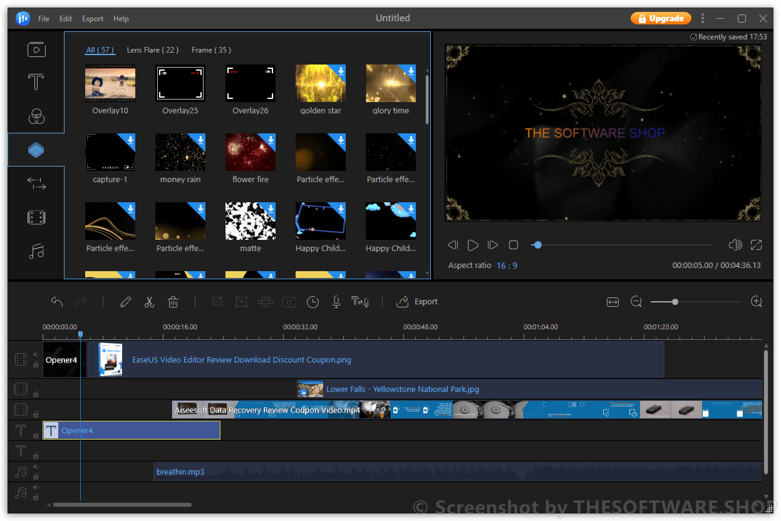The width and height of the screenshot is (781, 521).
Task: Switch to the Frame effects tab
Action: [x=210, y=49]
